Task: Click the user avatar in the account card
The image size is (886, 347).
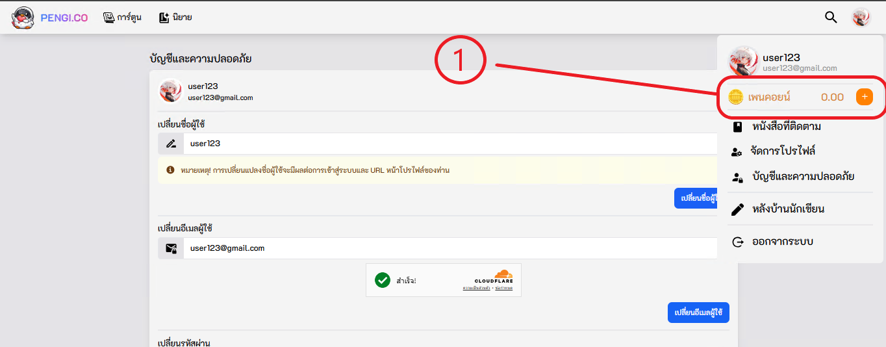Action: pyautogui.click(x=170, y=91)
